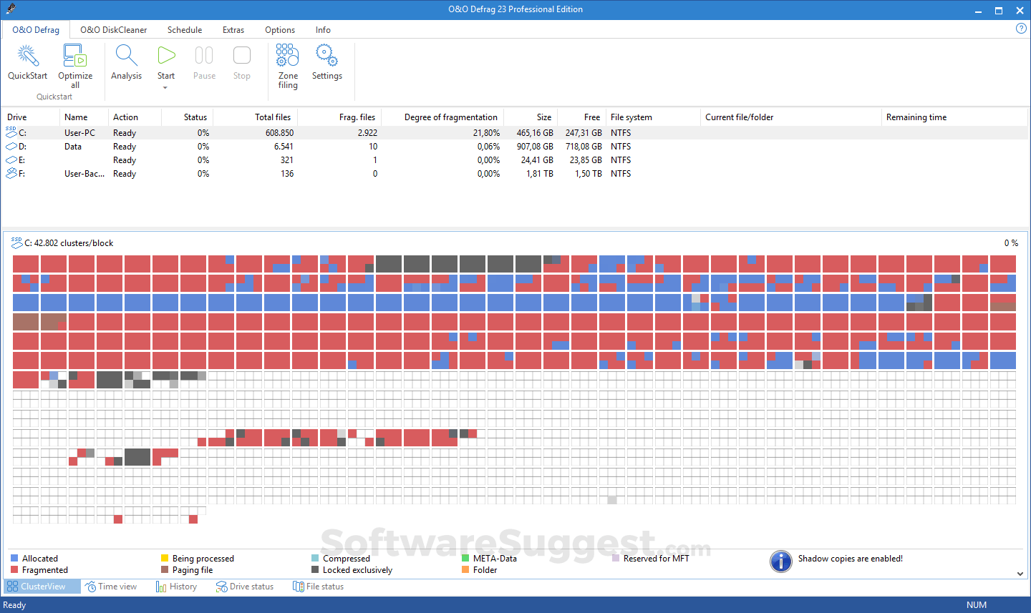Click the legend scroll-down chevron
Image resolution: width=1031 pixels, height=613 pixels.
[1020, 572]
